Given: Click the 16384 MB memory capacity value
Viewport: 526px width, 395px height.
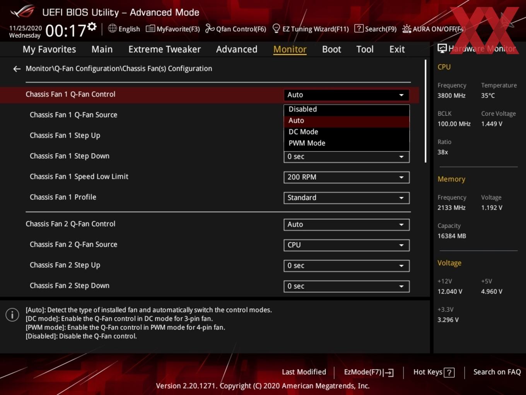Looking at the screenshot, I should pos(452,236).
